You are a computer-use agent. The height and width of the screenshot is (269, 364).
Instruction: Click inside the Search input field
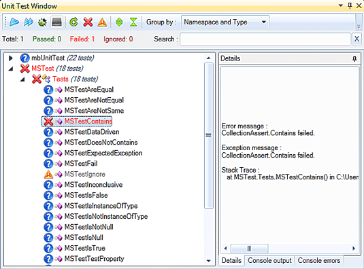pos(265,39)
